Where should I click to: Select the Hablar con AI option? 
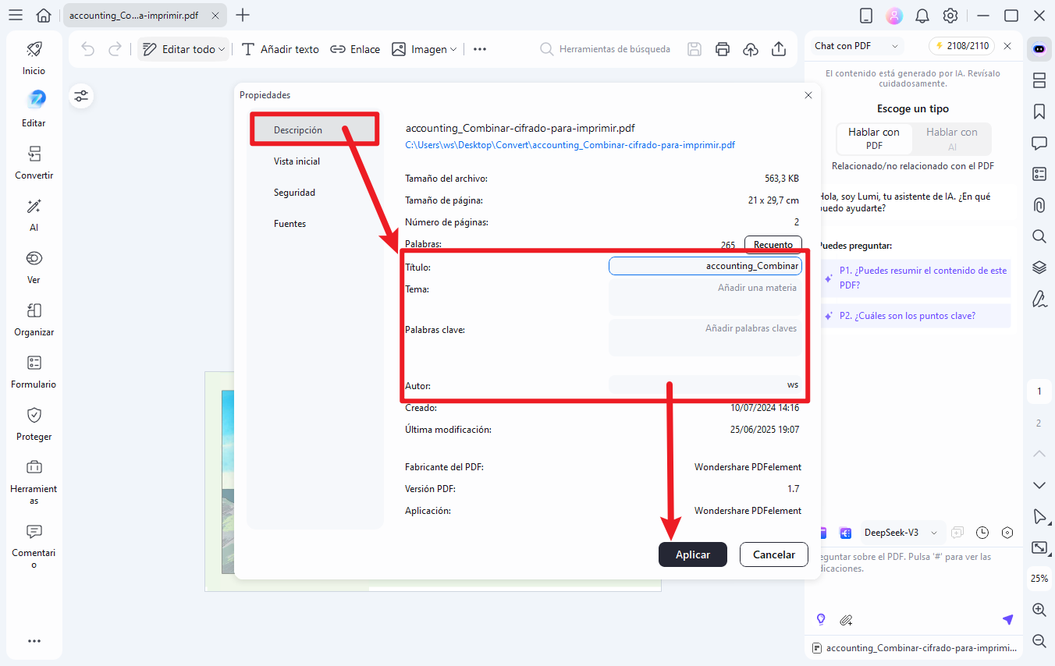(952, 139)
